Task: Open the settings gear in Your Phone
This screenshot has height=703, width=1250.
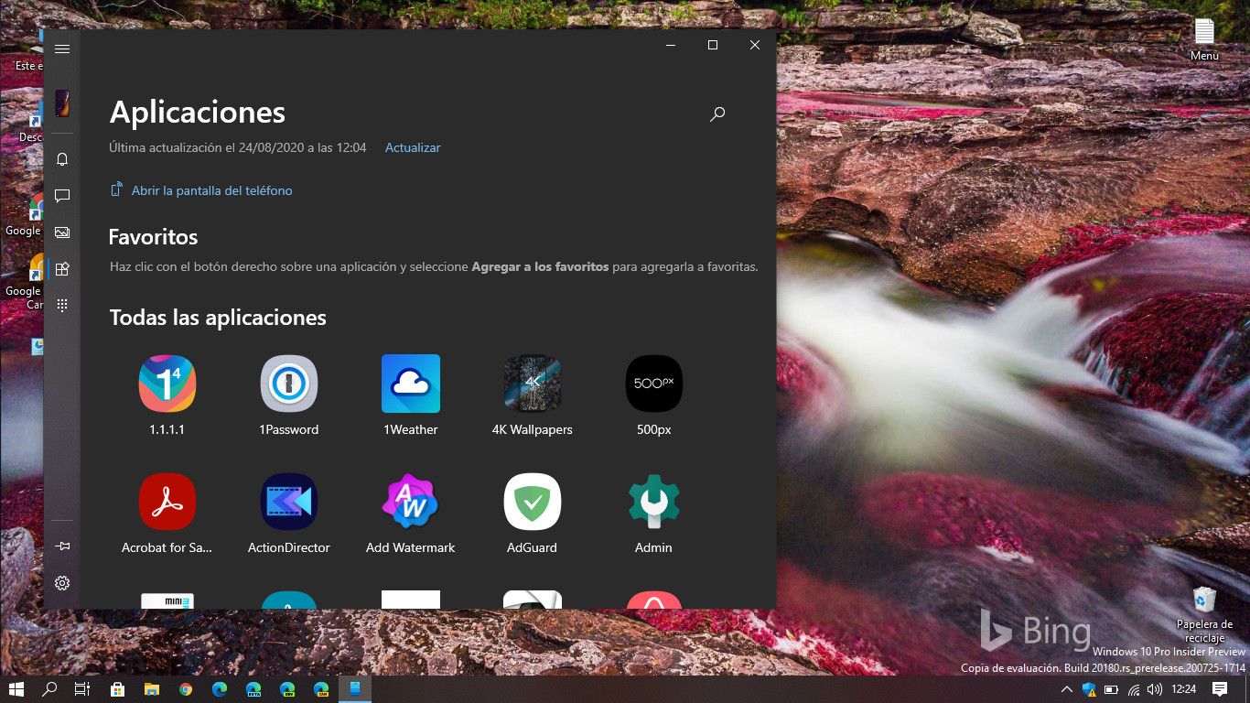Action: click(62, 583)
